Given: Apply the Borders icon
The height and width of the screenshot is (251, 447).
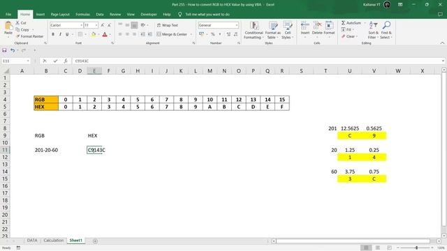Looking at the screenshot, I should (80, 34).
